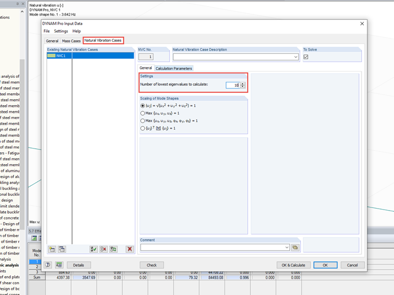The height and width of the screenshot is (295, 394).
Task: Select the inner General sub-tab
Action: (146, 68)
